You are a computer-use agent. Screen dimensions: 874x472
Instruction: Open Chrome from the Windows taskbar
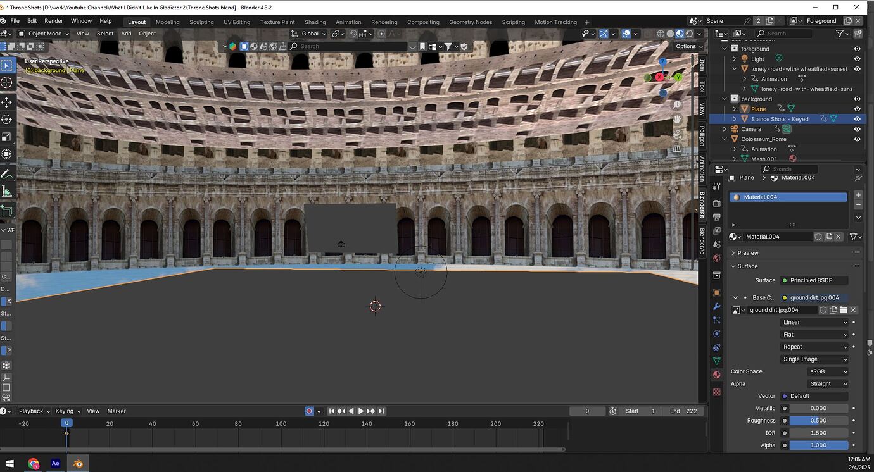(x=33, y=463)
